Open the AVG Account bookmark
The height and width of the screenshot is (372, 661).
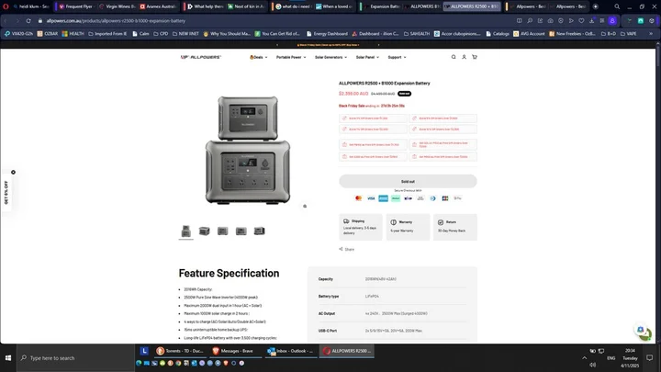pyautogui.click(x=529, y=33)
